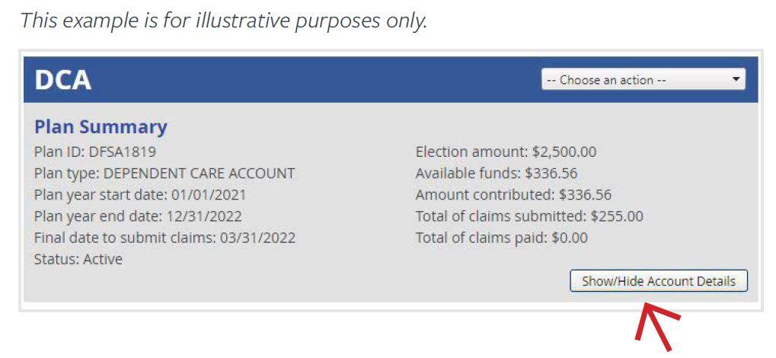
Task: Click the Total of claims paid line
Action: pyautogui.click(x=502, y=238)
